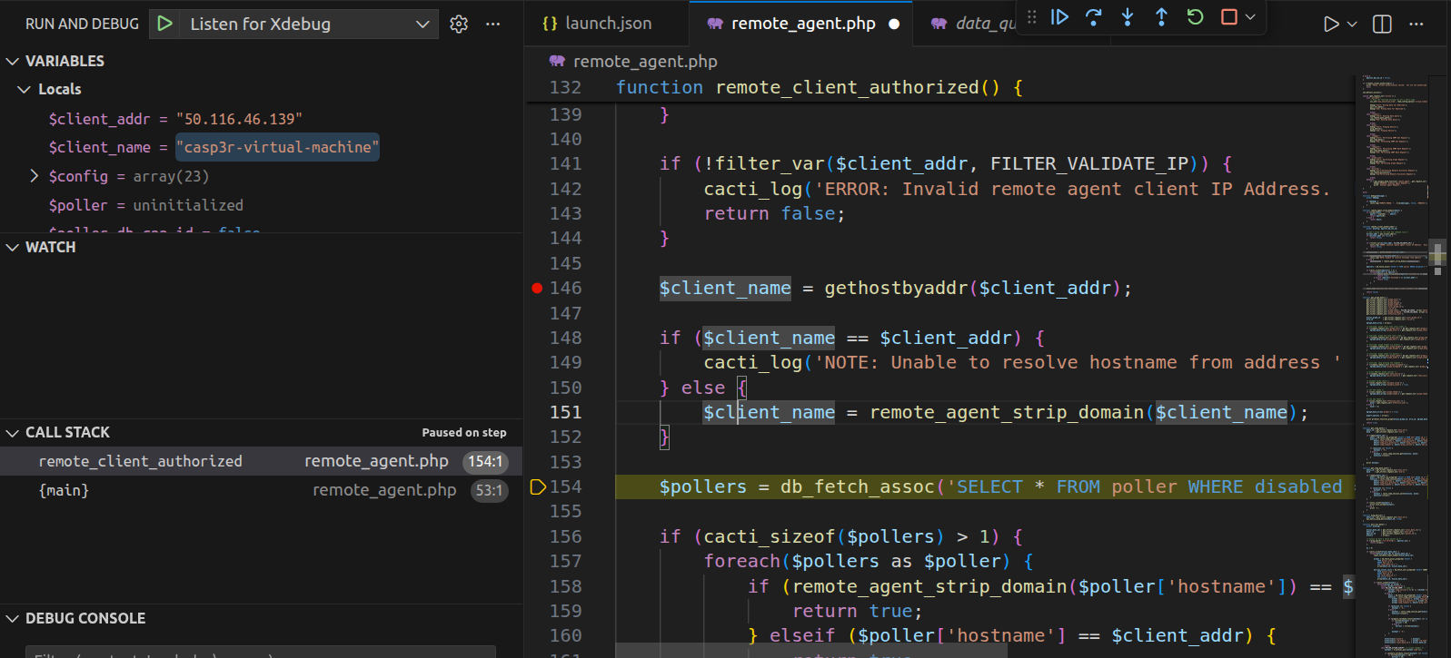The height and width of the screenshot is (658, 1451).
Task: Toggle the breakpoint on line 146
Action: 537,289
